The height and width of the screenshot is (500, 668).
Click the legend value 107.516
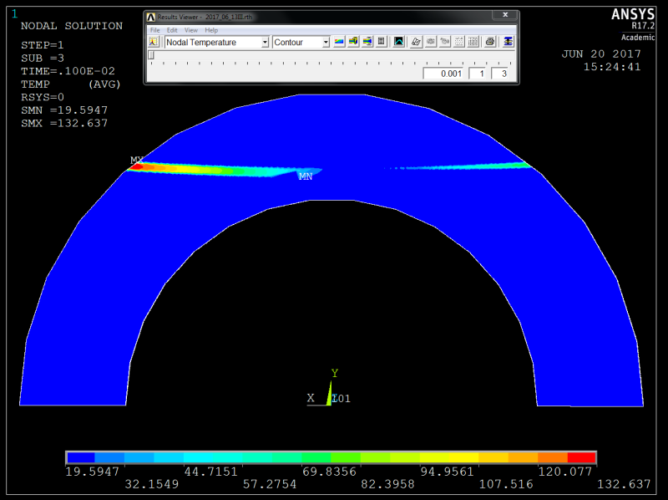tap(506, 484)
